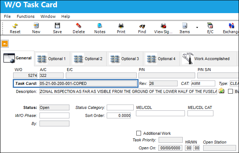
Task: Click the empty E/C field
Action: (x=101, y=75)
